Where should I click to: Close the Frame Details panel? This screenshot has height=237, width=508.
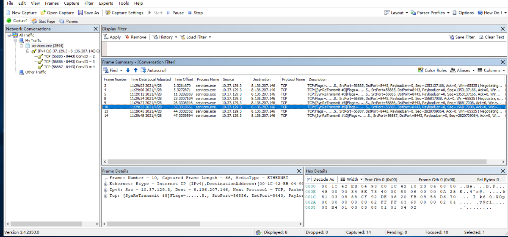[299, 171]
